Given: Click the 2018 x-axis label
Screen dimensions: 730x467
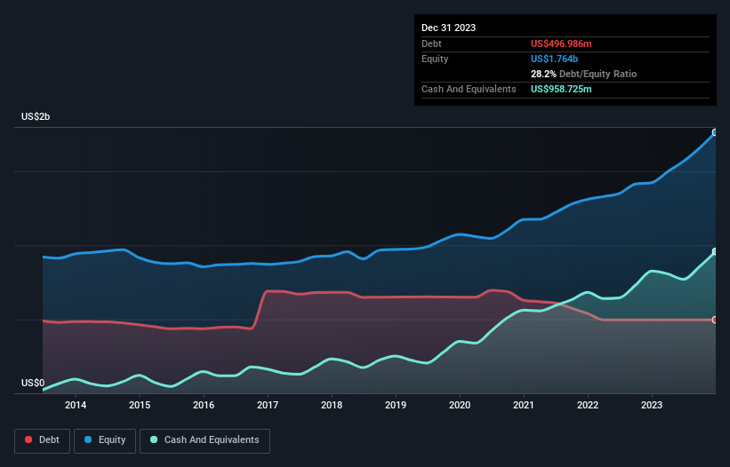Looking at the screenshot, I should tap(332, 405).
